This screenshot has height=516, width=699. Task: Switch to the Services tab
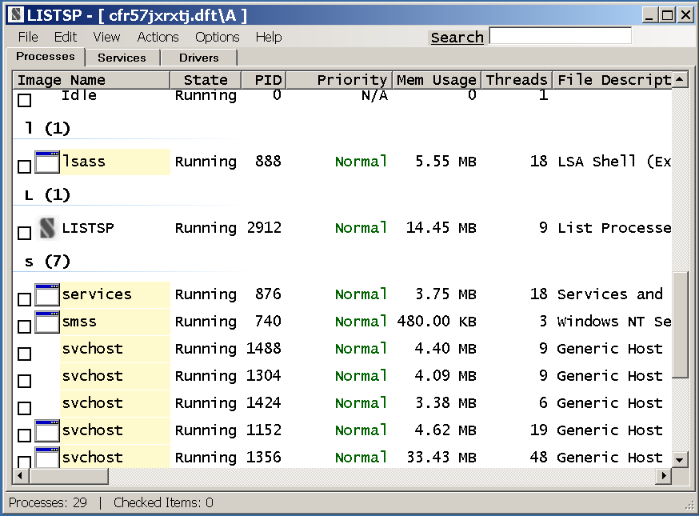[x=122, y=58]
